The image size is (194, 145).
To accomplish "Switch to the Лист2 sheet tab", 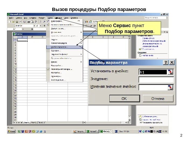I will (x=34, y=122).
